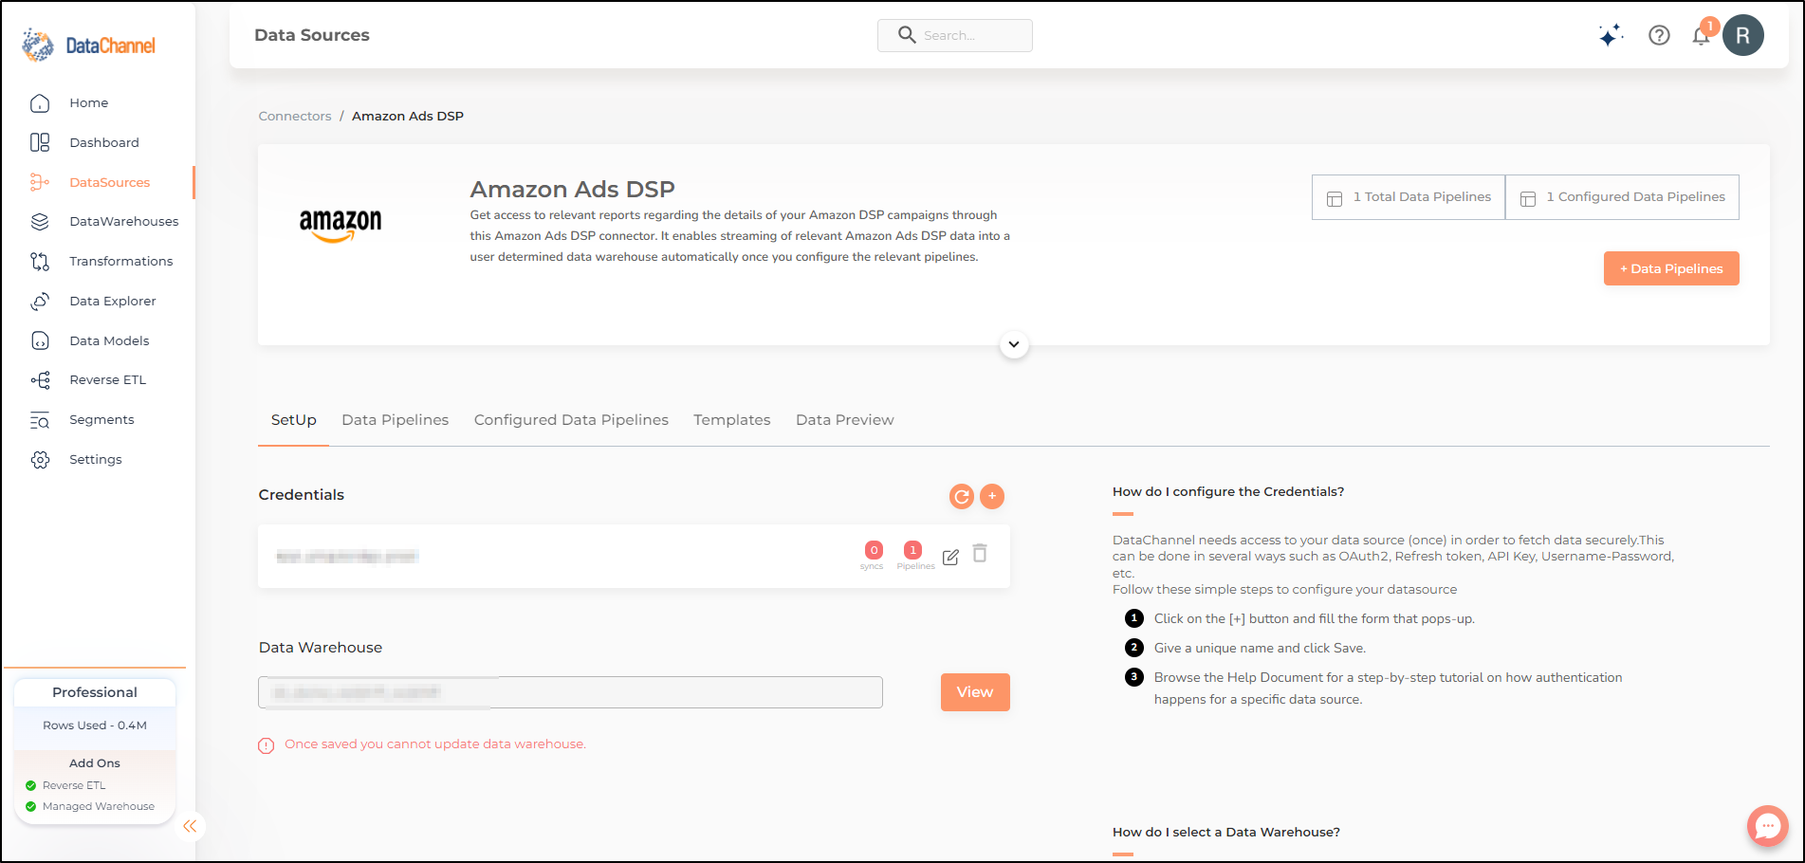Click the + Data Pipelines button
Screen dimensions: 1805x863
click(x=1671, y=268)
